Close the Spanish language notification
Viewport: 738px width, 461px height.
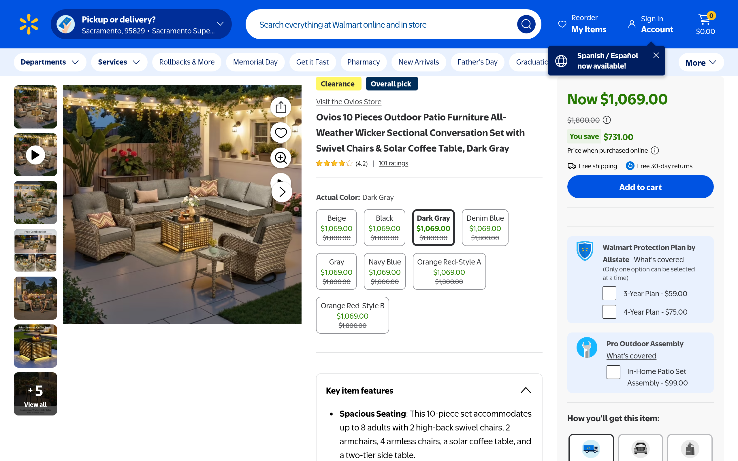tap(656, 56)
